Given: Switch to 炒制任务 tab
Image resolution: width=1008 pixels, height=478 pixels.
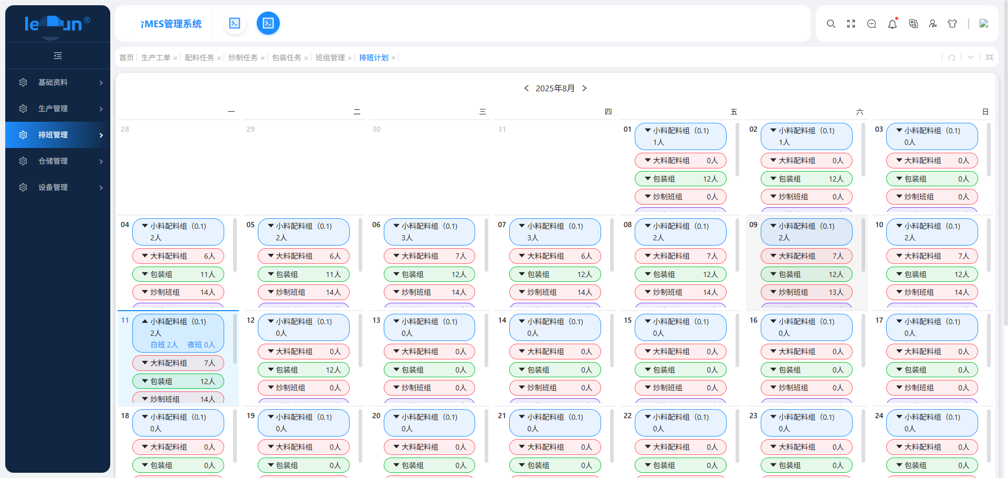Looking at the screenshot, I should coord(243,58).
